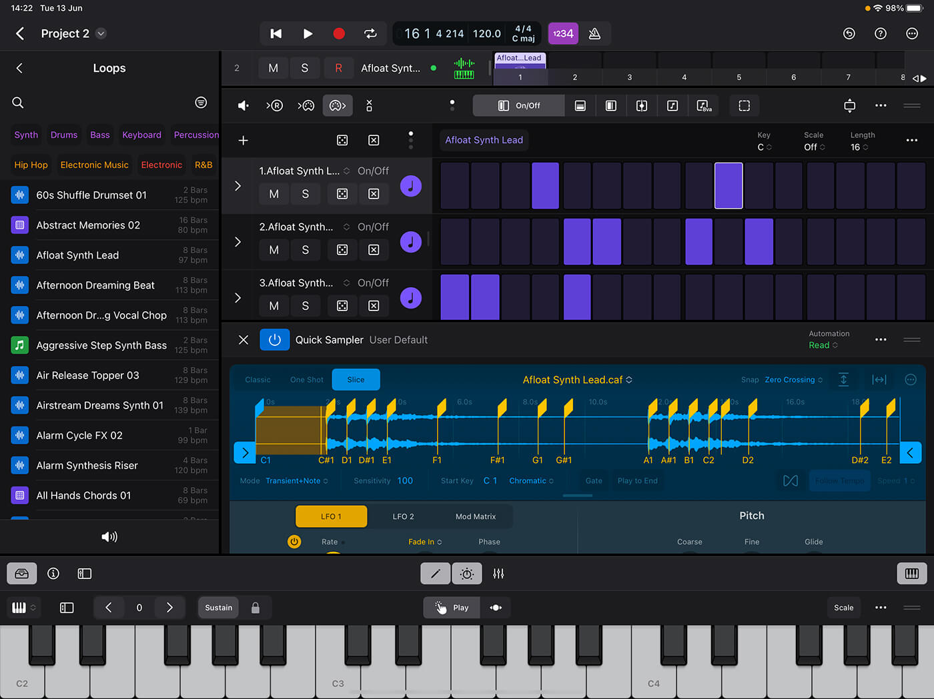This screenshot has width=934, height=699.
Task: Open the Mixer faders icon
Action: pos(498,574)
